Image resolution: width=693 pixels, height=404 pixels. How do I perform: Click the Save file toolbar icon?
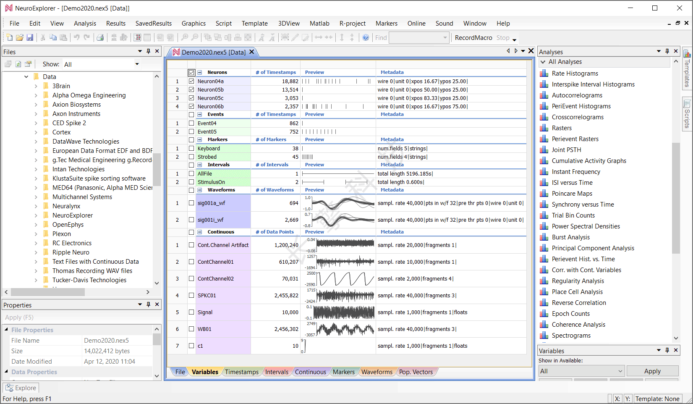pos(30,38)
